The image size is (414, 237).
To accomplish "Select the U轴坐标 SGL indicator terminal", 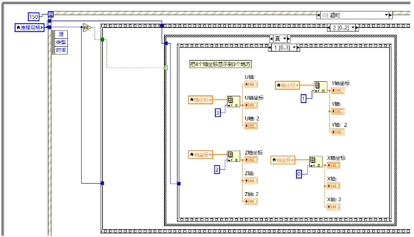I will [251, 105].
